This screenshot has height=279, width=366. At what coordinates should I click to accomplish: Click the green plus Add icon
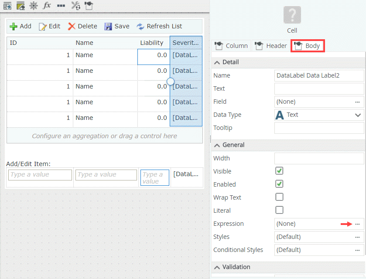[14, 26]
